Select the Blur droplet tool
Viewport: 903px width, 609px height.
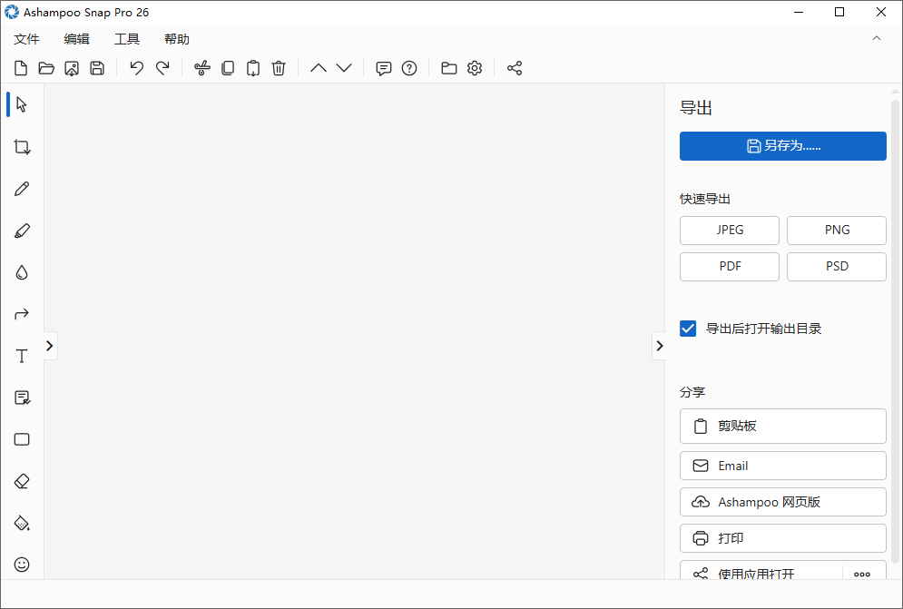coord(22,272)
